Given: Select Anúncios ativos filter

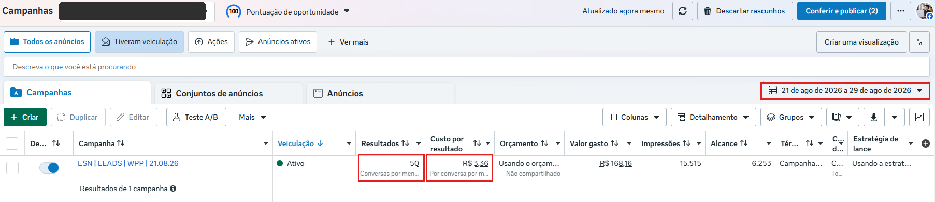Looking at the screenshot, I should 278,41.
